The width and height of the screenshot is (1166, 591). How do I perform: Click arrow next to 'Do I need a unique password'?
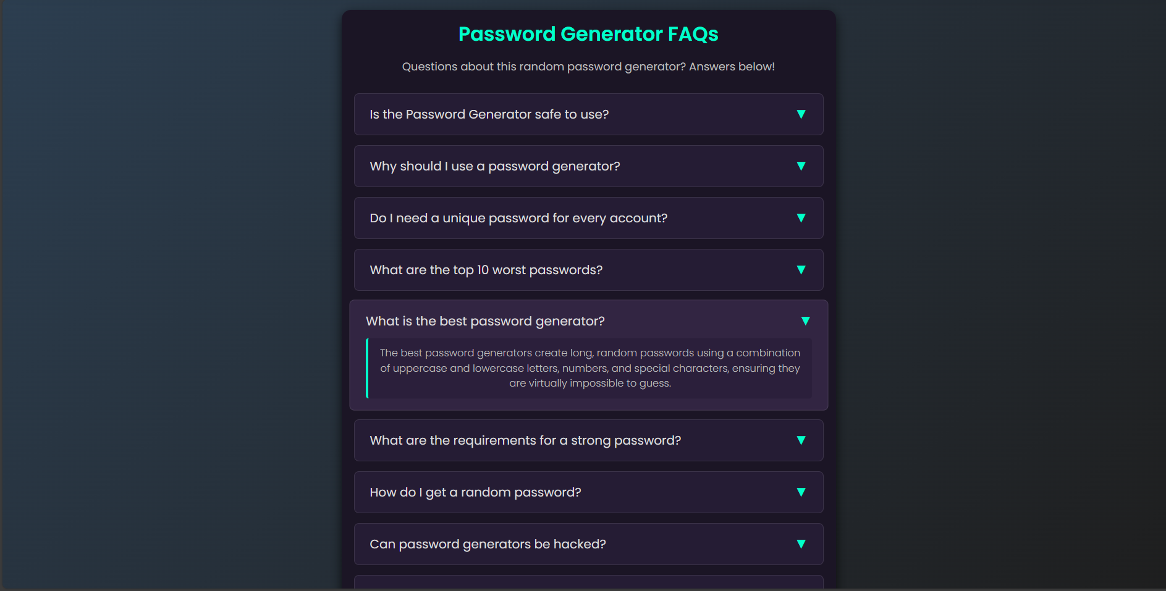click(x=801, y=218)
